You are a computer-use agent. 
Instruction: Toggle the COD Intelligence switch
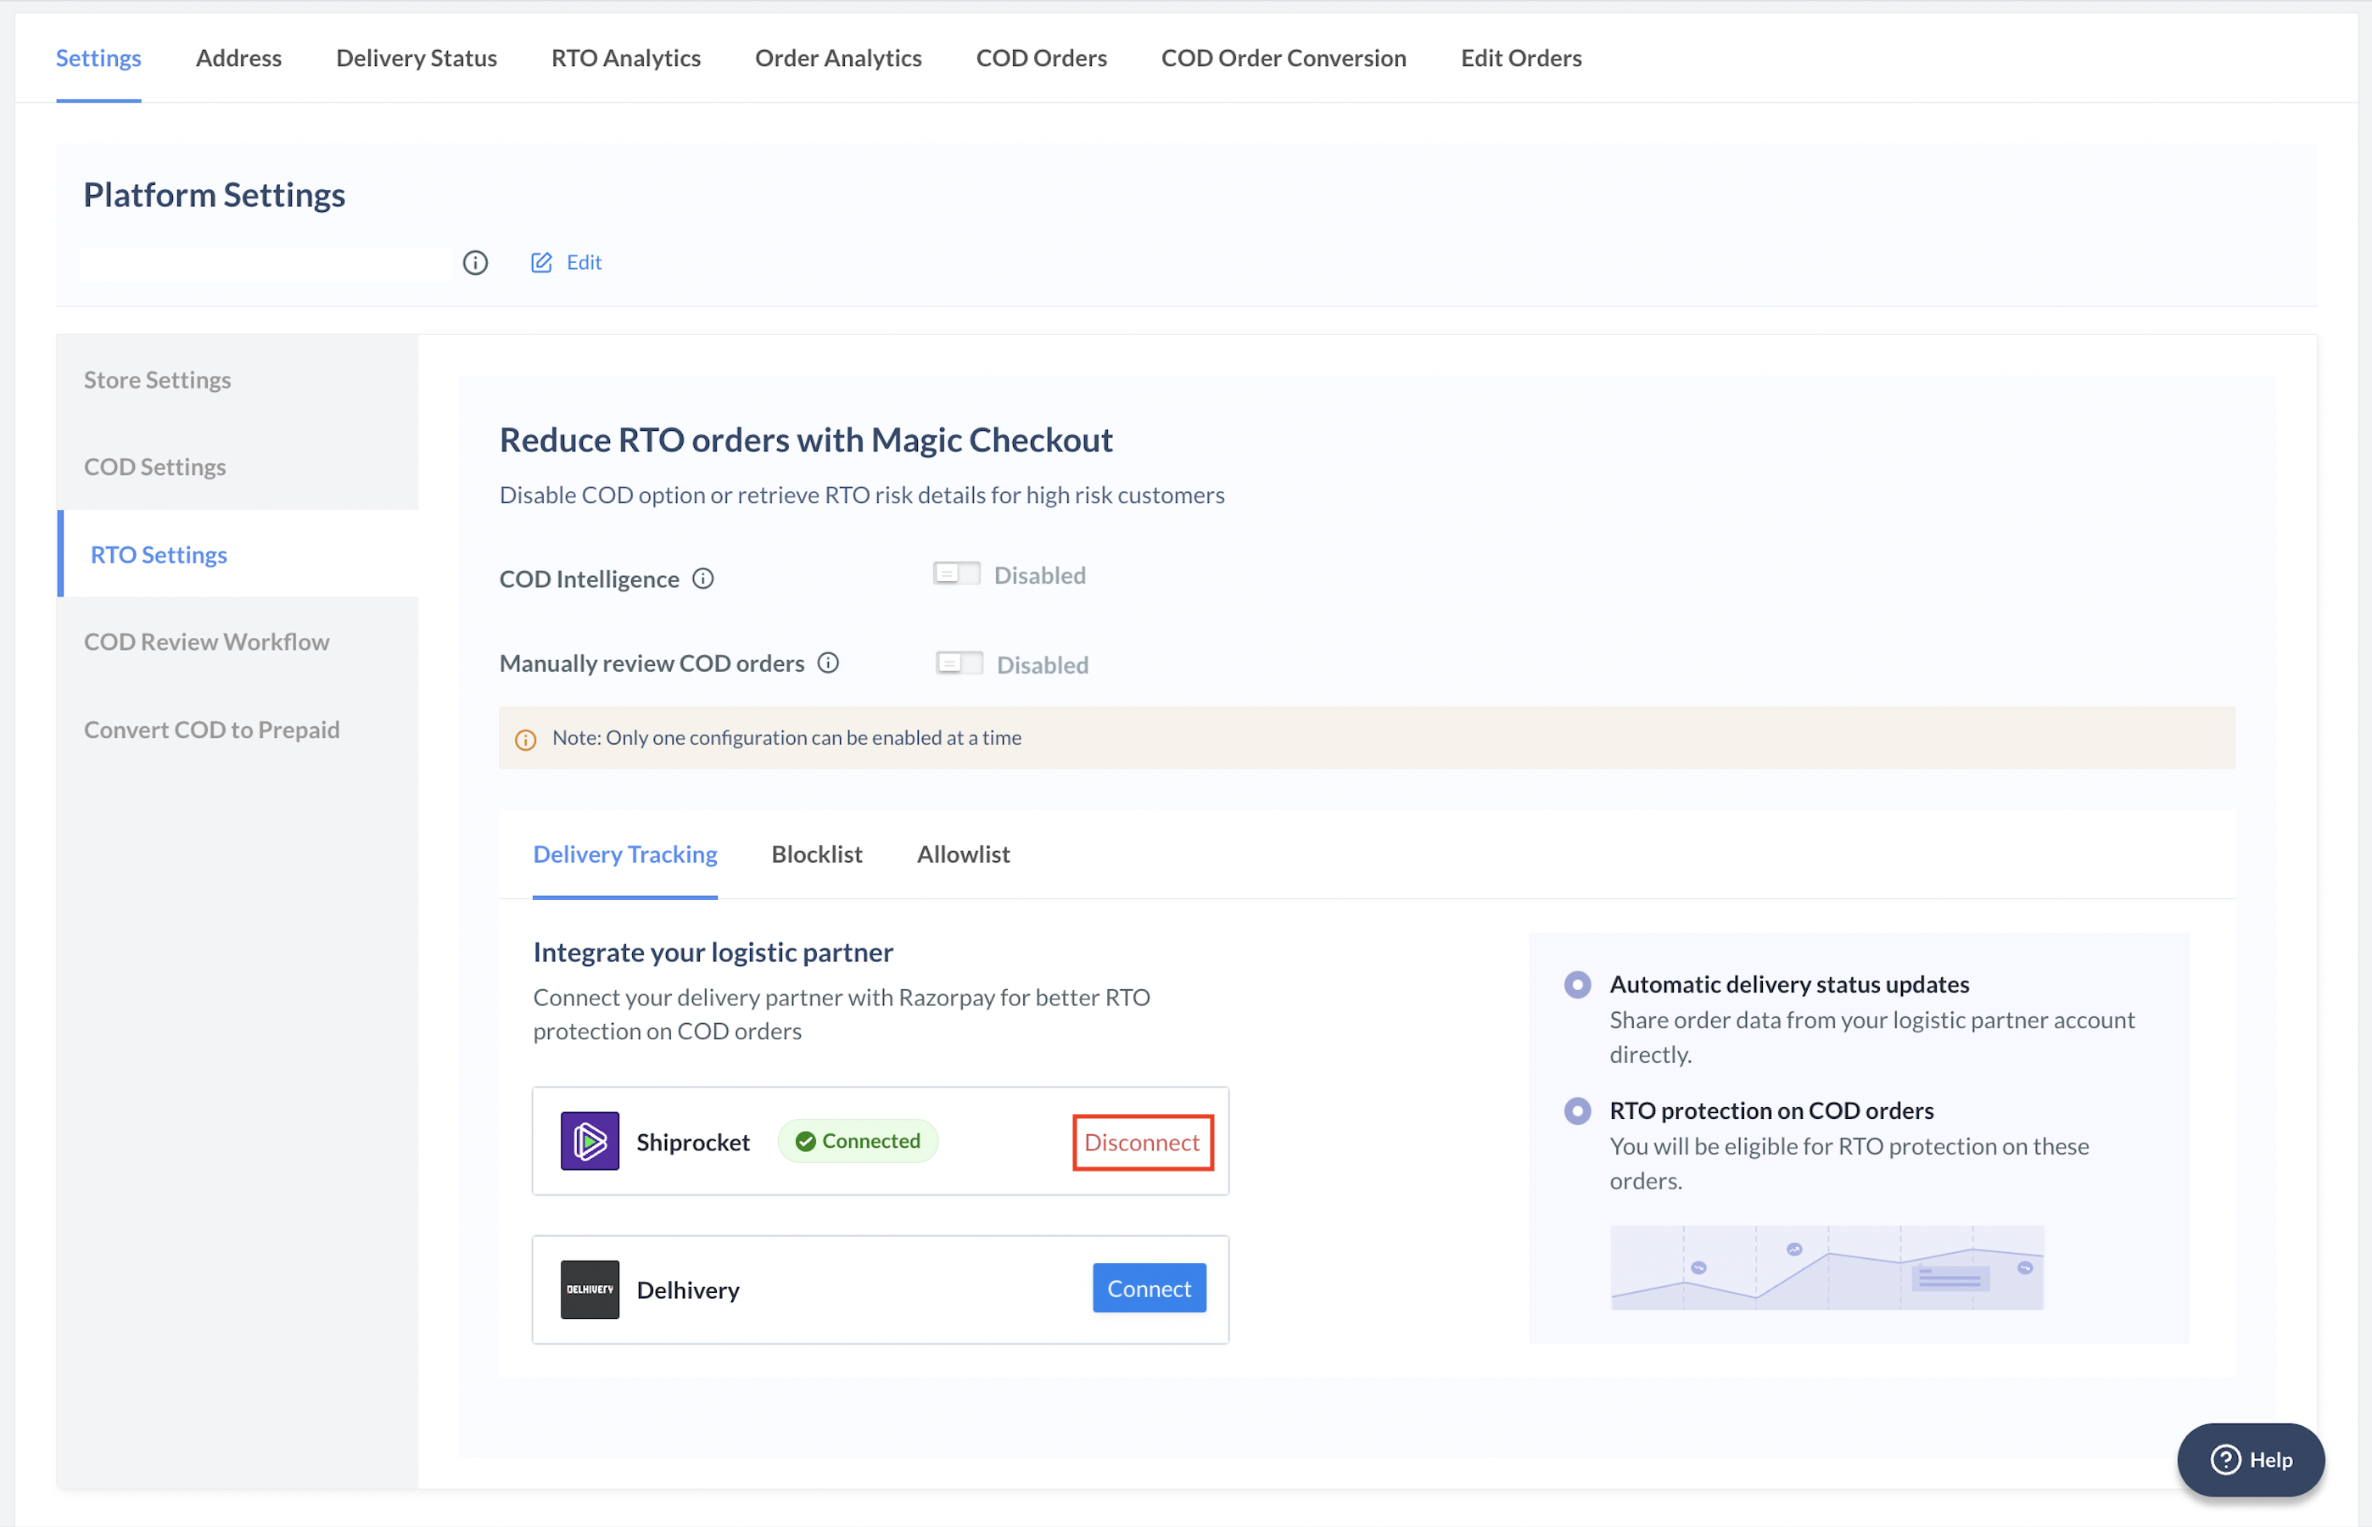click(956, 573)
